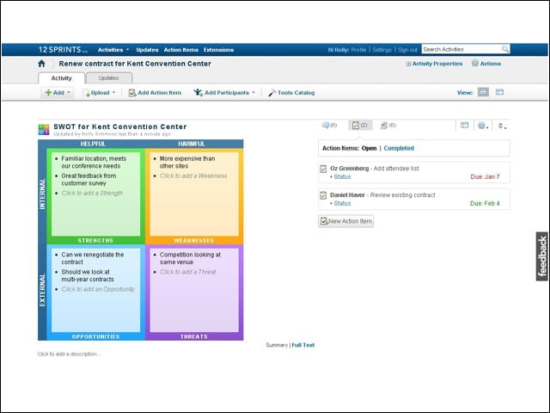This screenshot has height=413, width=550.
Task: Click 'More expensive than other sites'
Action: [187, 163]
